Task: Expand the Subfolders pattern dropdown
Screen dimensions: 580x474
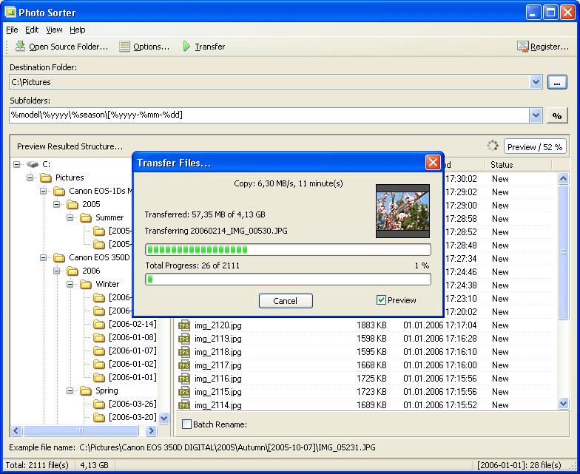Action: click(536, 115)
